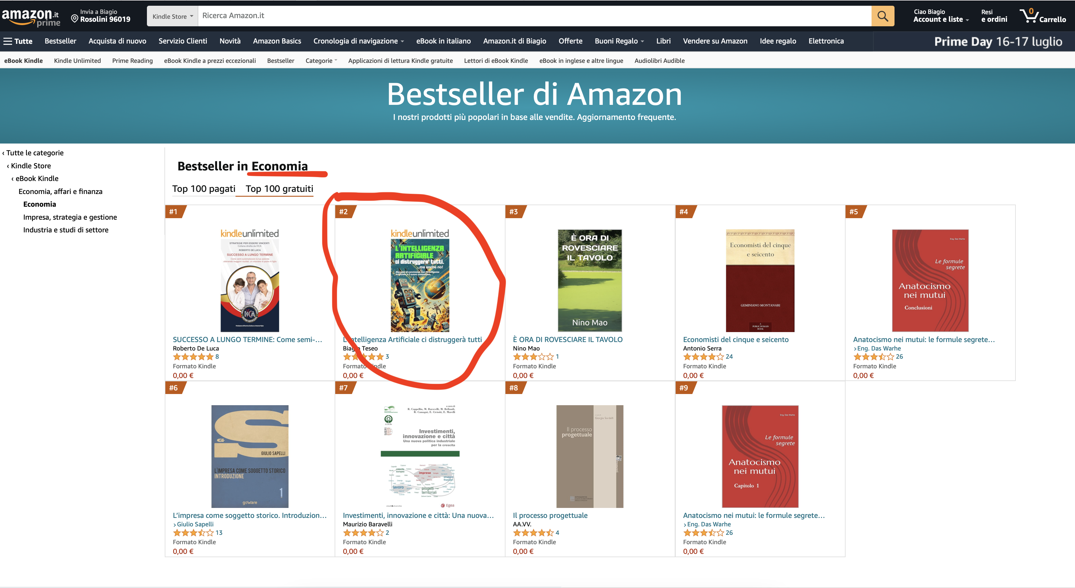The image size is (1075, 588).
Task: Click the Amazon.it prime logo
Action: (31, 17)
